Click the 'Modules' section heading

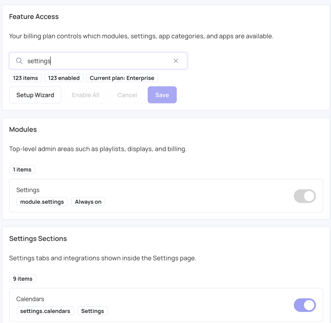coord(23,129)
